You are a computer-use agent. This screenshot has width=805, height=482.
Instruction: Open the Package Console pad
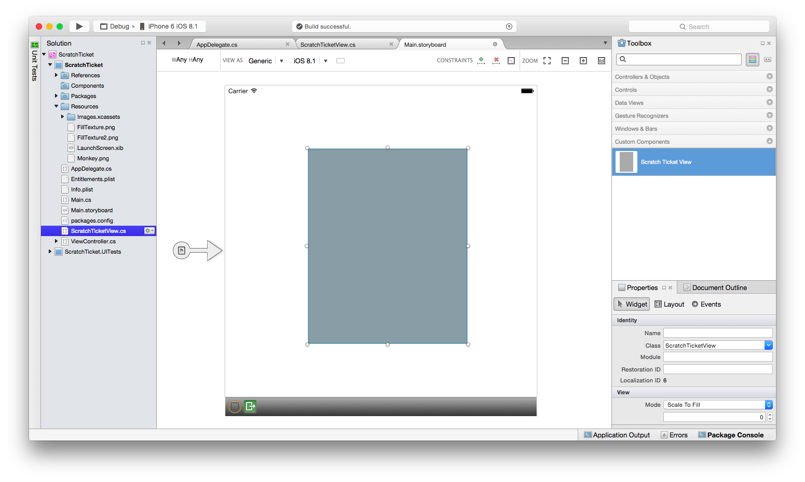click(x=731, y=435)
